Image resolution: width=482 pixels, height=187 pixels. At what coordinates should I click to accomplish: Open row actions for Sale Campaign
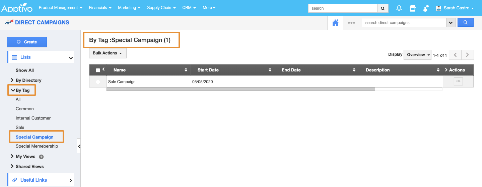coord(458,81)
